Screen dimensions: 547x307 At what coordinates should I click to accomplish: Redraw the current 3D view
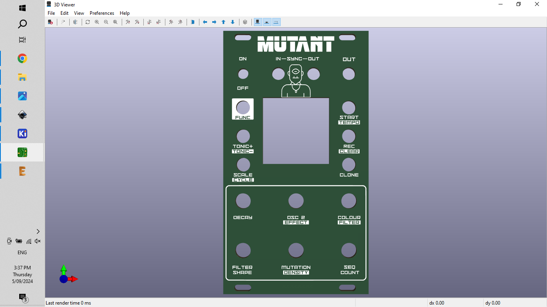87,22
